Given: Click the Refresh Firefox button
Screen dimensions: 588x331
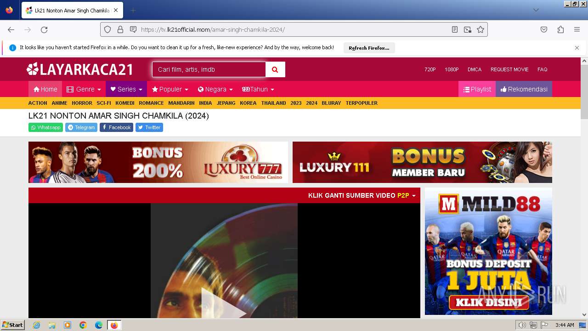Looking at the screenshot, I should click(369, 48).
